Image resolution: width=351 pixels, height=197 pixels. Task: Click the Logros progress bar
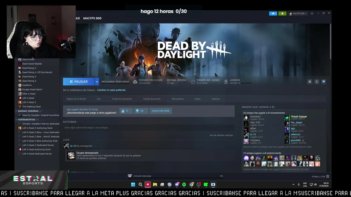245,83
